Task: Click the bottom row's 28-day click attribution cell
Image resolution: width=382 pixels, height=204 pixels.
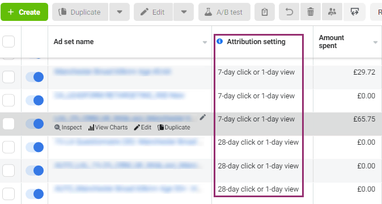Action: 258,189
